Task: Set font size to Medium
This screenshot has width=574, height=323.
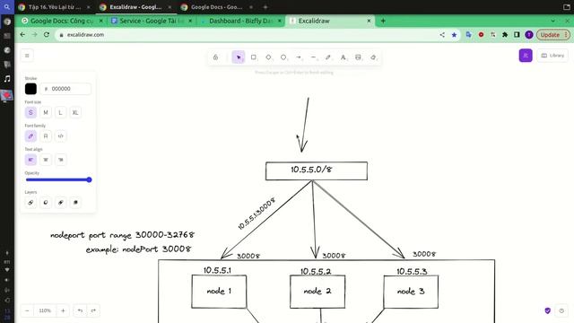Action: (x=46, y=112)
